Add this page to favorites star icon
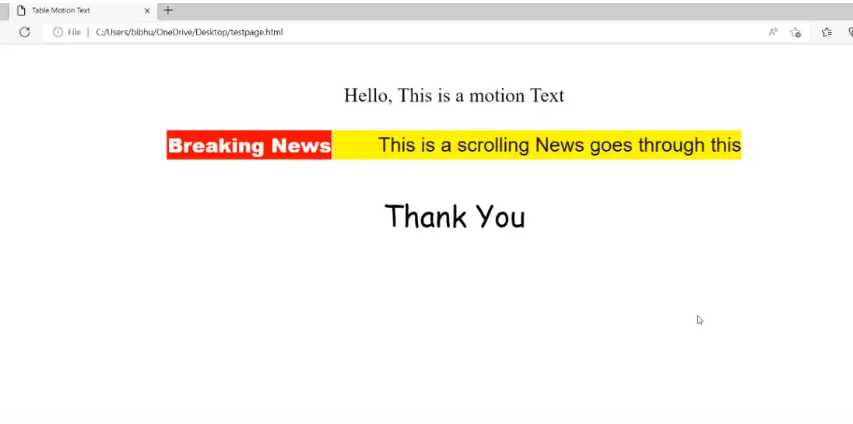Screen dimensions: 853x424 [x=795, y=32]
